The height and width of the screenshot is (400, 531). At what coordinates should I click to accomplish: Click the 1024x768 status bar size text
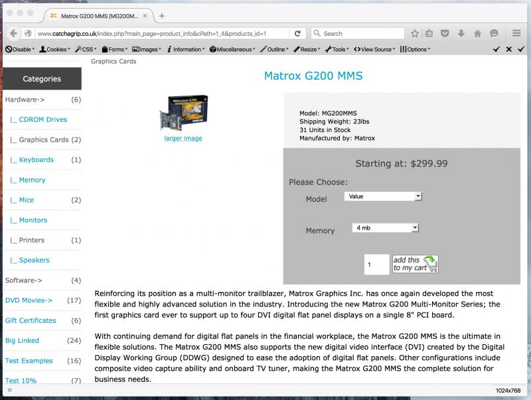coord(508,390)
